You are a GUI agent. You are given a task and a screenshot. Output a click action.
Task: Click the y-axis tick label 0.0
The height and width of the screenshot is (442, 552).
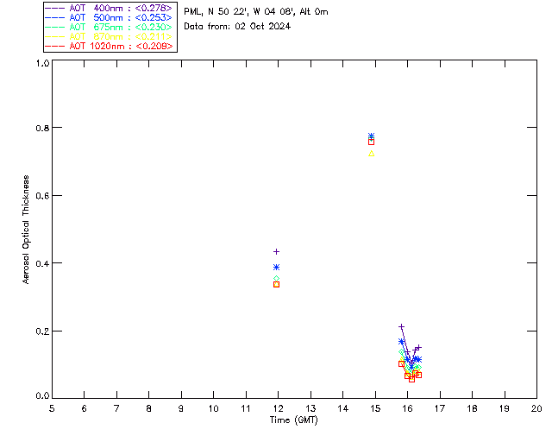point(42,396)
